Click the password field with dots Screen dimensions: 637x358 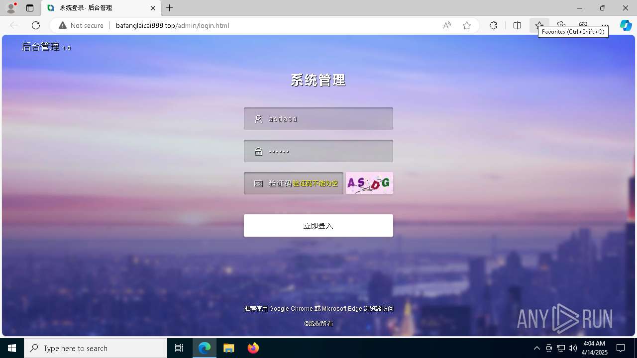[x=318, y=151]
